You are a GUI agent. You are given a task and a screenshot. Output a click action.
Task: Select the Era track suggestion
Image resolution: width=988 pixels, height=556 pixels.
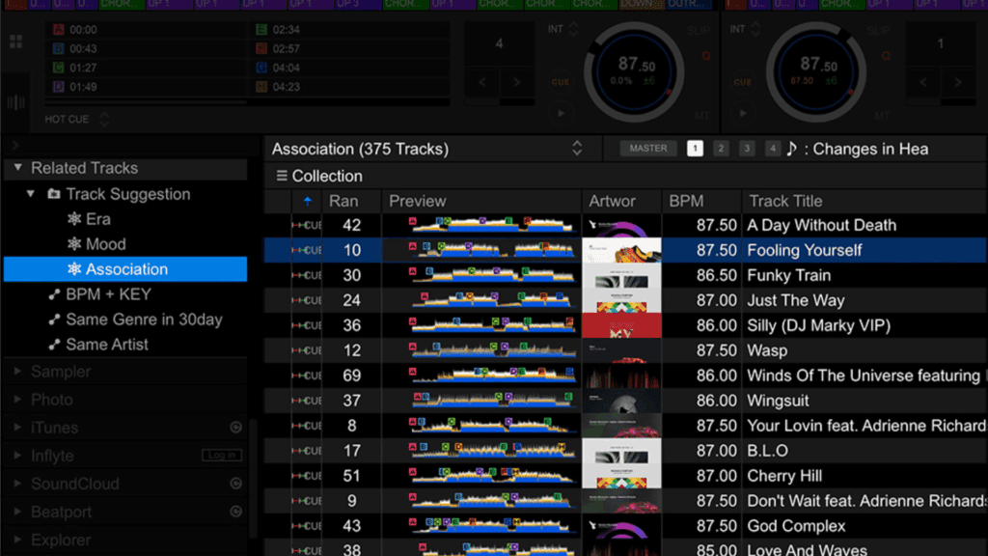(x=97, y=219)
